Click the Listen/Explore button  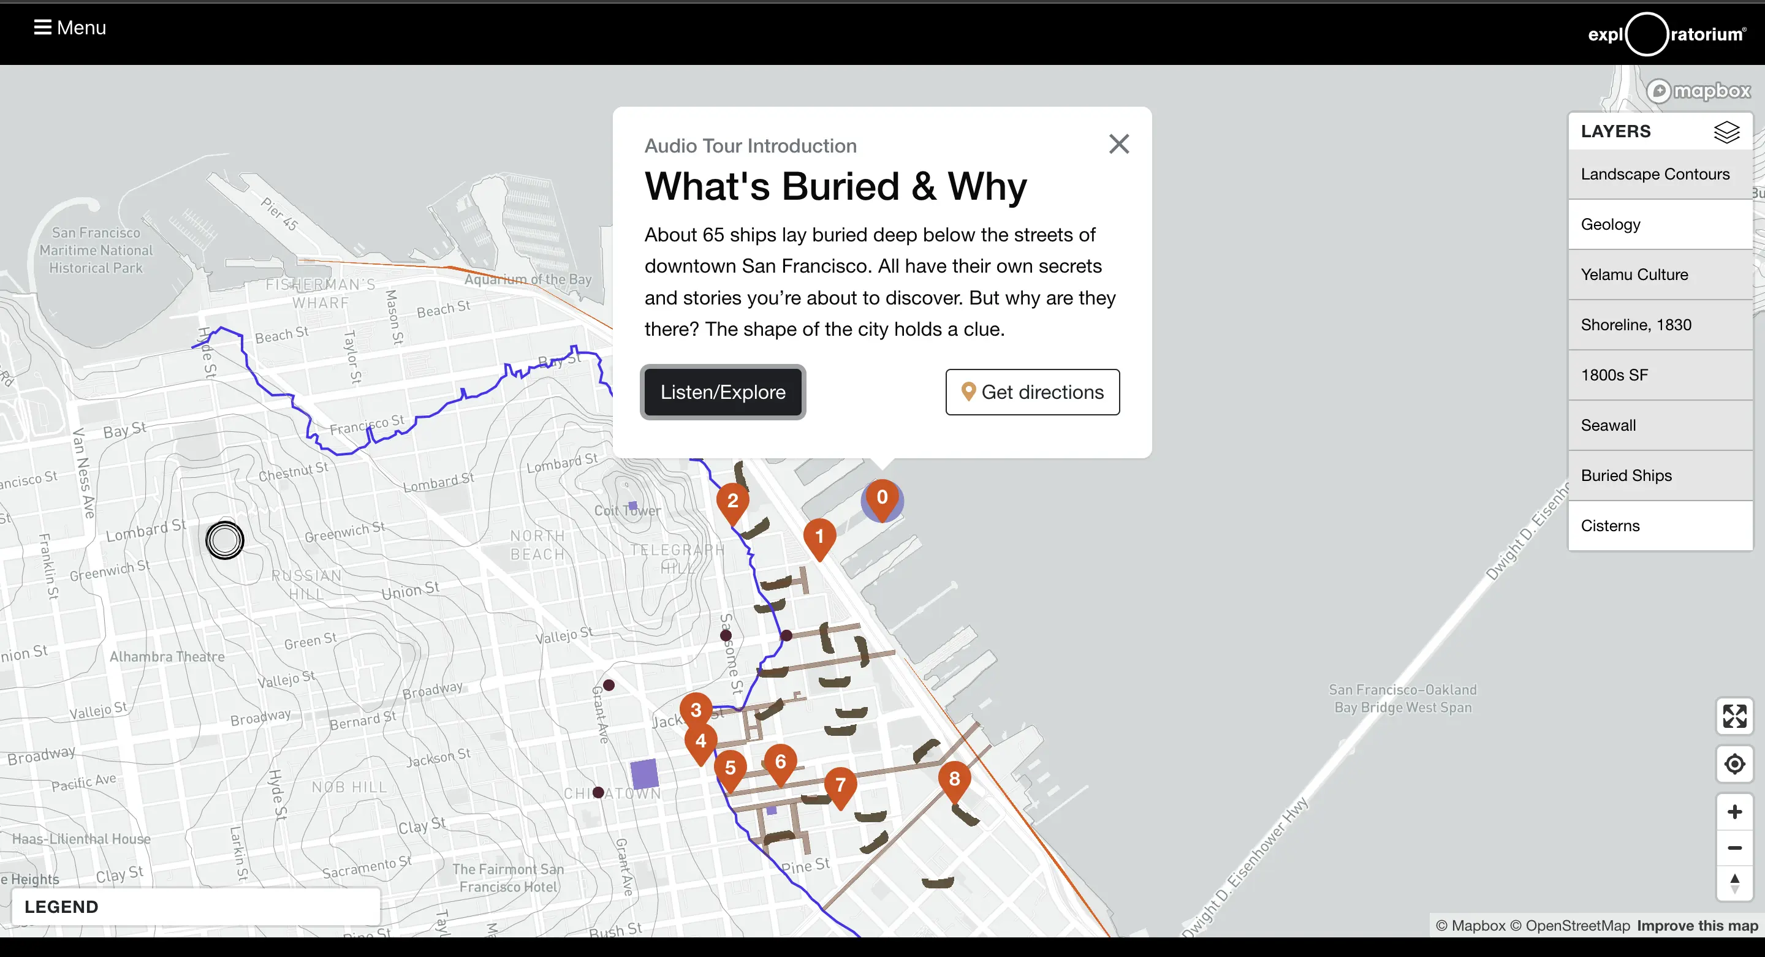(723, 392)
